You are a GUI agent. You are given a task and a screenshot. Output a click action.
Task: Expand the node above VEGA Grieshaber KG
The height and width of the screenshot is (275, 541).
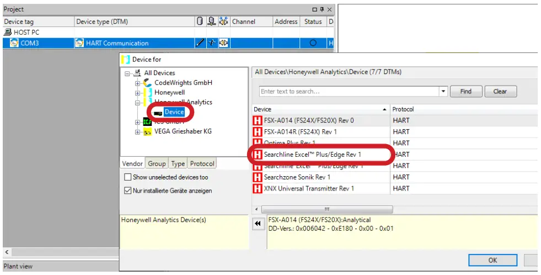pos(137,122)
